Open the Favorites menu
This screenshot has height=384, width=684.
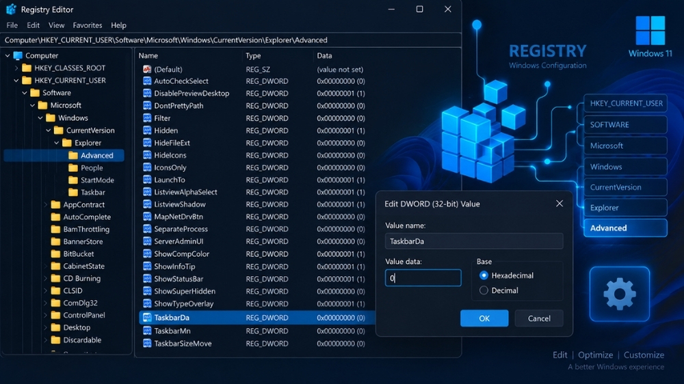click(88, 25)
